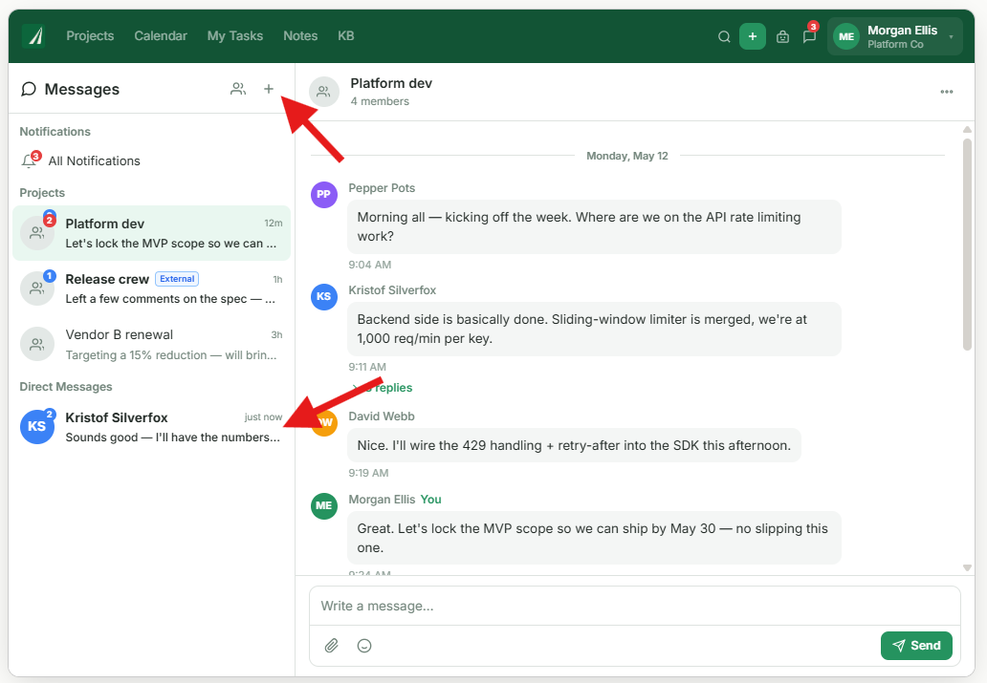Go to My Tasks
The height and width of the screenshot is (683, 987).
(234, 36)
